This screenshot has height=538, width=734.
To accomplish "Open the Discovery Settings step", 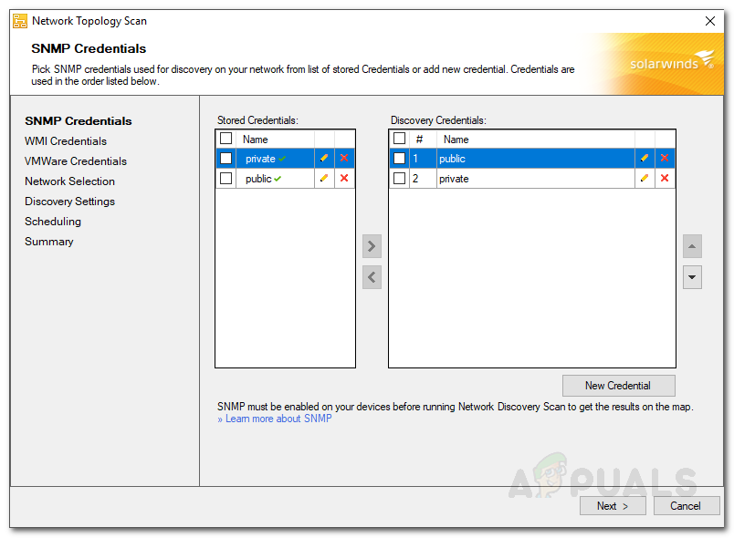I will (x=69, y=202).
